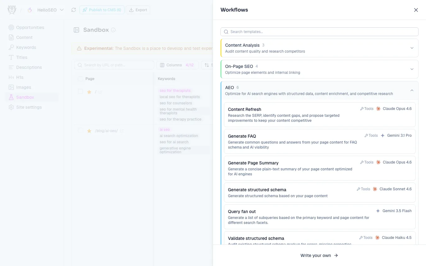Choose the Generate FAQ workflow
This screenshot has width=426, height=266.
[320, 141]
